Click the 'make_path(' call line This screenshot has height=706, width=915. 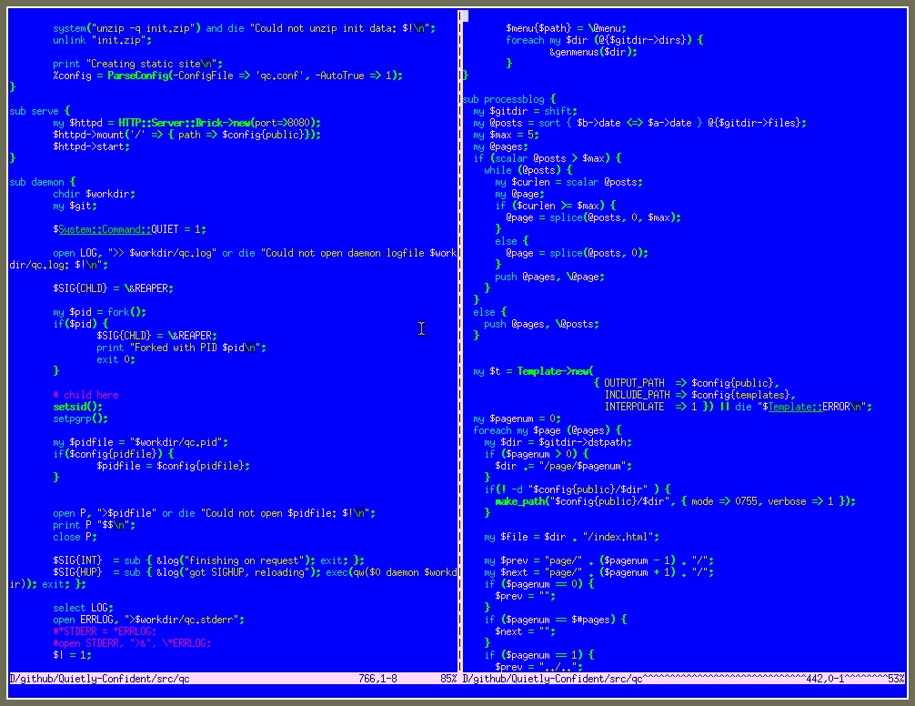[x=675, y=501]
